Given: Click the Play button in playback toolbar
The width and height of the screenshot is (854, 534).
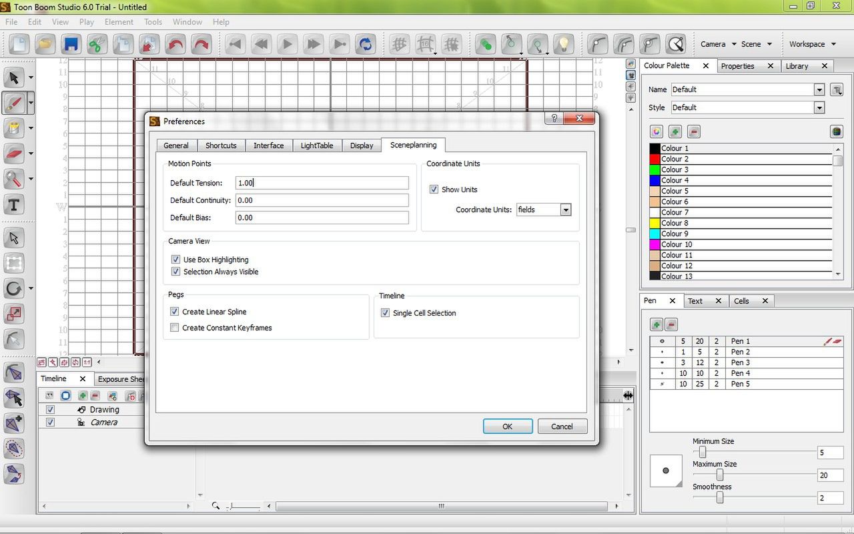Looking at the screenshot, I should (x=287, y=45).
